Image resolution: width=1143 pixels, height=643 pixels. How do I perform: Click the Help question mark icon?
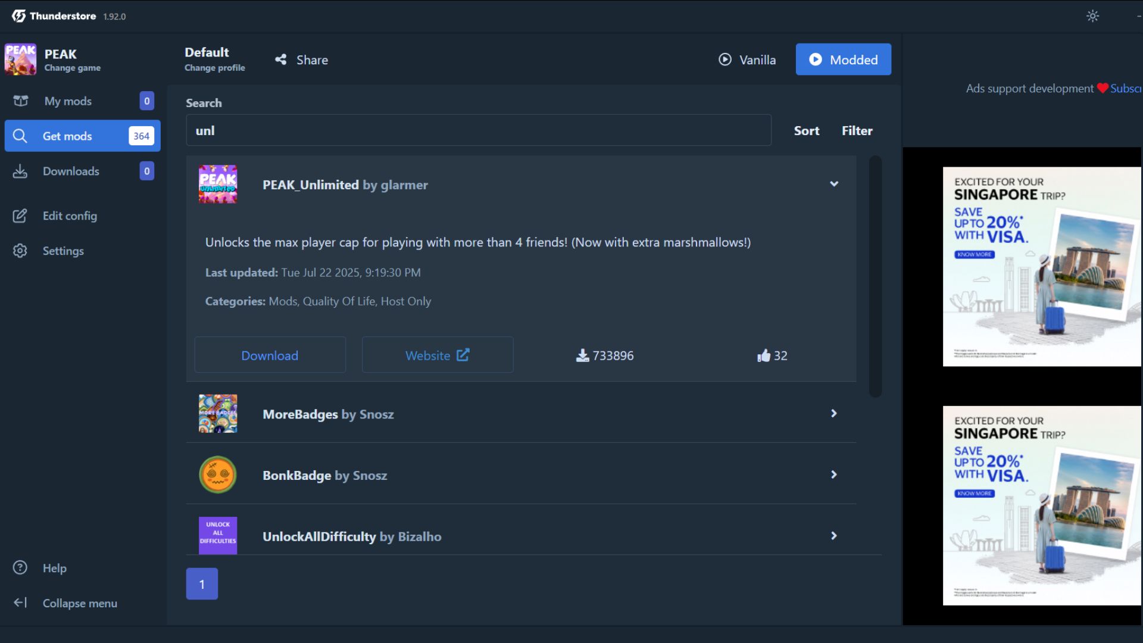click(x=20, y=567)
